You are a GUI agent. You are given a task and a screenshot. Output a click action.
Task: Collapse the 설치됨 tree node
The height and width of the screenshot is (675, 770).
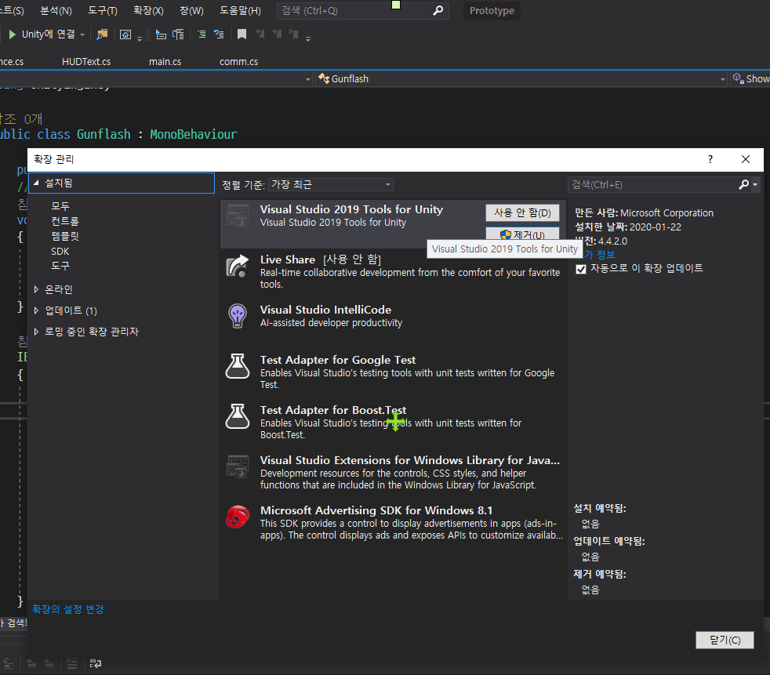[36, 183]
